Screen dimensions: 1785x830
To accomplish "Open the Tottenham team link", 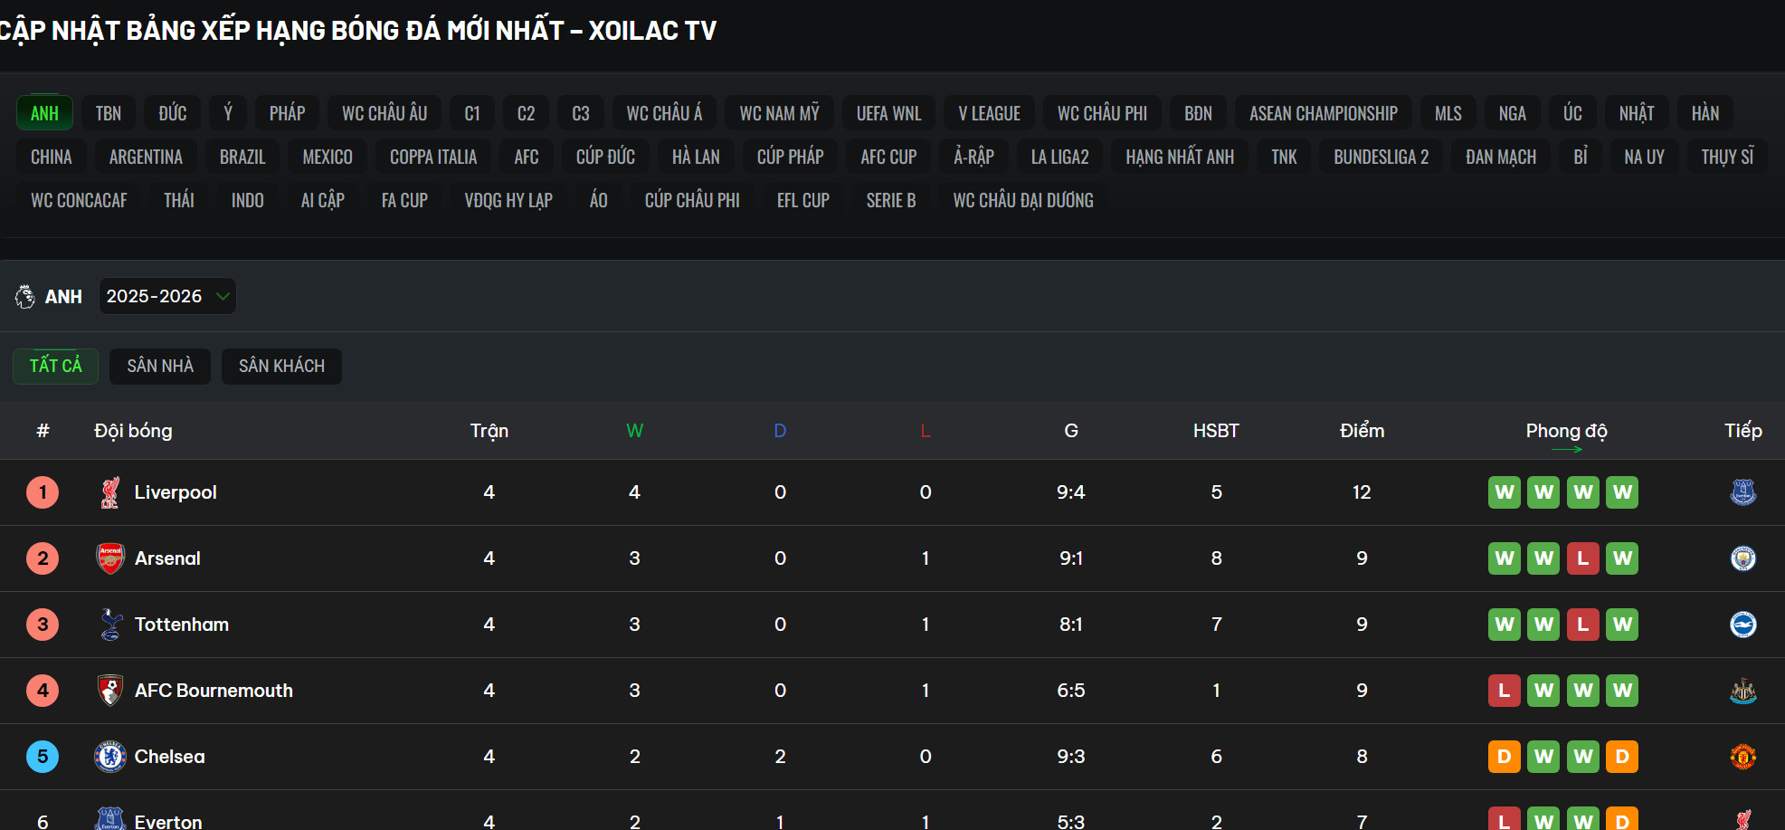I will [x=181, y=625].
